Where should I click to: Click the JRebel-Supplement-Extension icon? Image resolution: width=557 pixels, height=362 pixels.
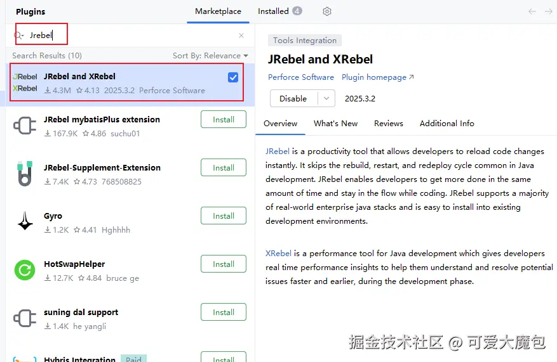click(x=25, y=173)
